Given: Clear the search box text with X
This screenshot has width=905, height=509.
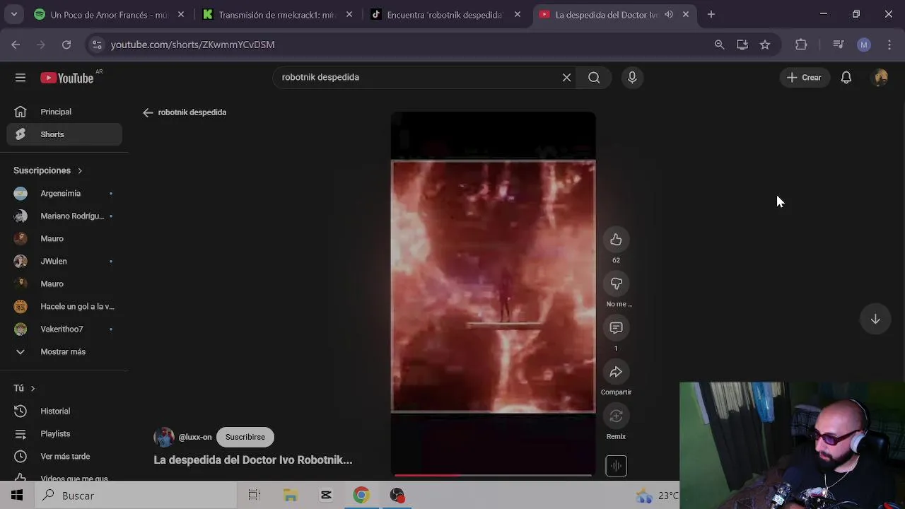Looking at the screenshot, I should [566, 78].
